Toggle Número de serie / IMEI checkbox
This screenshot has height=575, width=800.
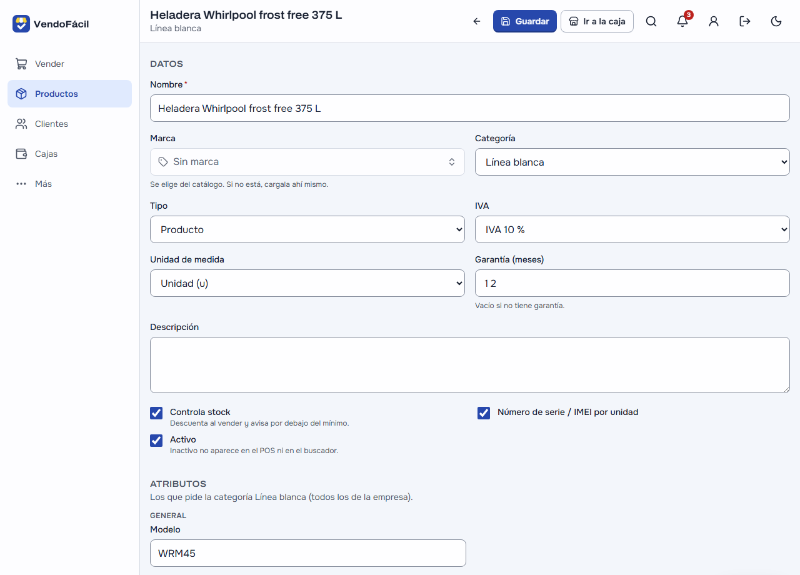pyautogui.click(x=484, y=413)
